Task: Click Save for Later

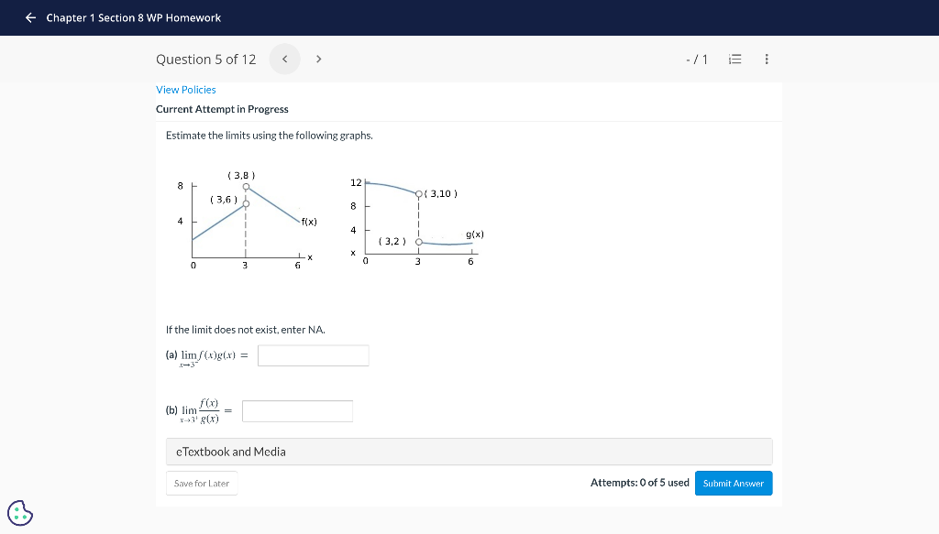Action: pos(201,483)
